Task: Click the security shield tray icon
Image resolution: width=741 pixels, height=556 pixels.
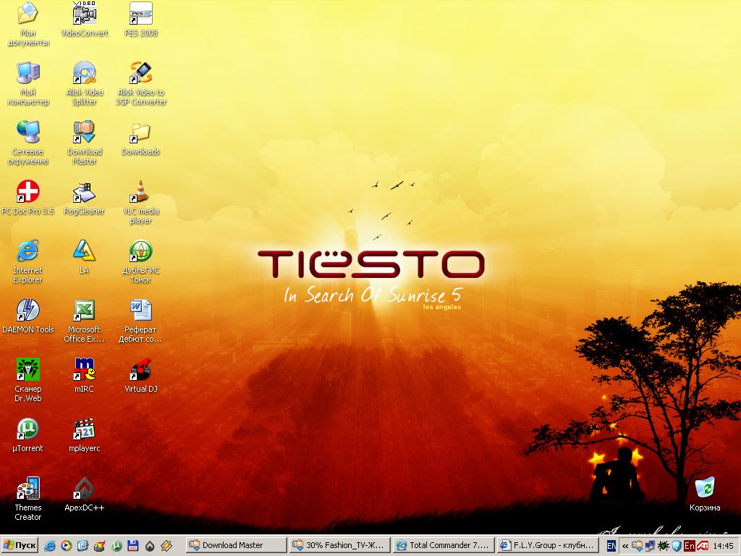Action: click(677, 546)
